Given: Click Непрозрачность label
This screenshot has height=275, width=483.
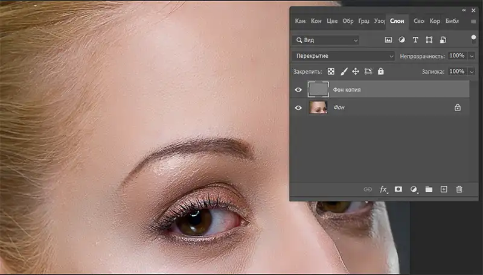Looking at the screenshot, I should point(422,56).
